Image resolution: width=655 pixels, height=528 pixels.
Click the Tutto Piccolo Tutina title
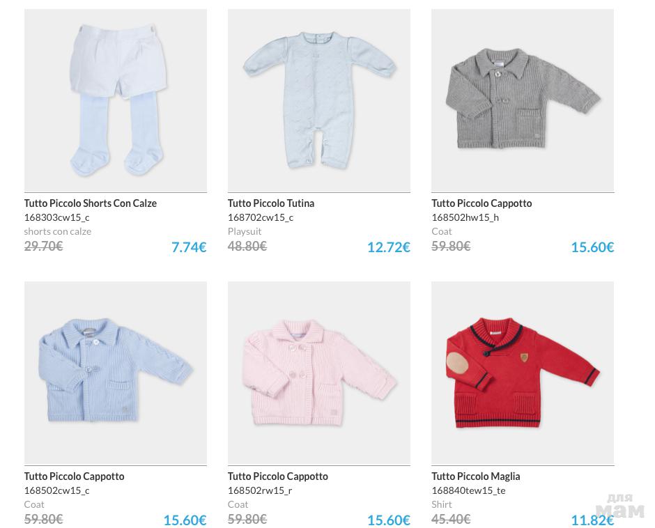[x=271, y=203]
